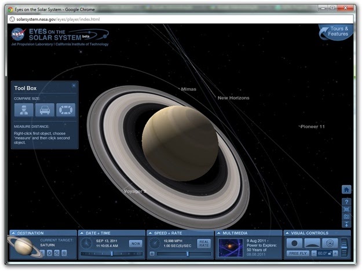The image size is (362, 271).
Task: Select the orbit rings view icon
Action: (330, 243)
